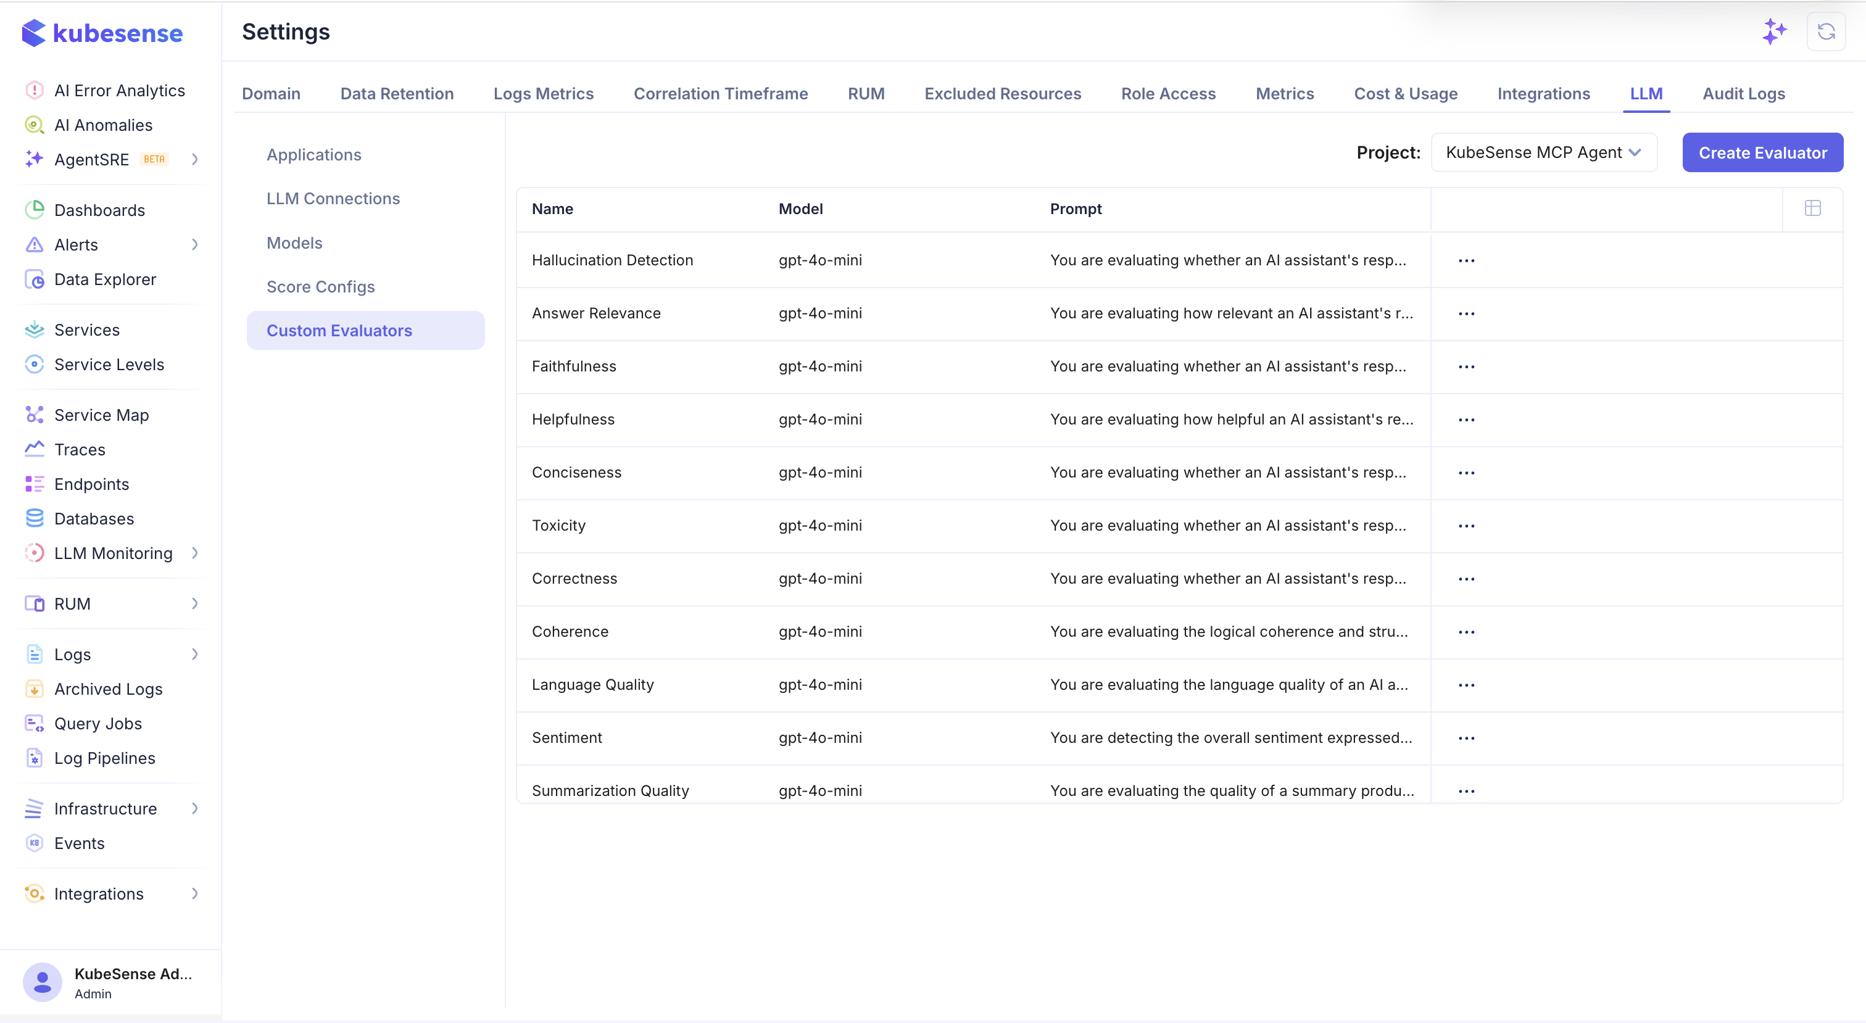Expand the sidebar Integrations submenu
The height and width of the screenshot is (1023, 1866).
[195, 894]
